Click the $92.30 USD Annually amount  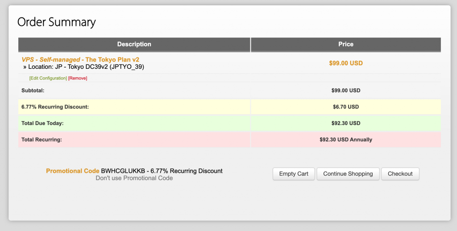click(x=345, y=139)
